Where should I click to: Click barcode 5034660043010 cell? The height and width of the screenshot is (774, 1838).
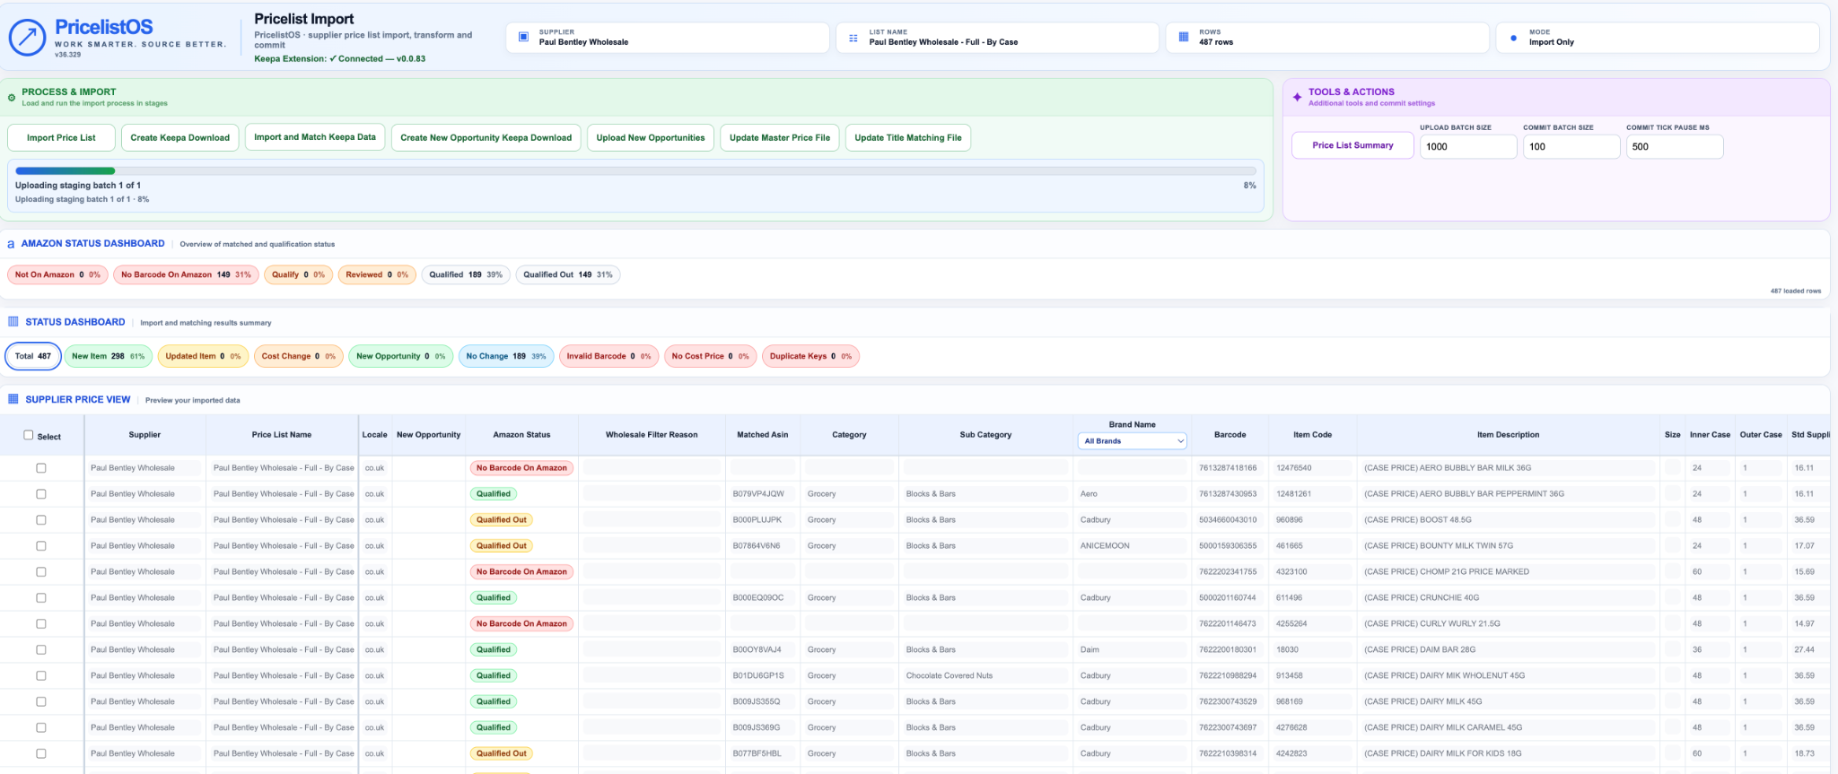1228,520
